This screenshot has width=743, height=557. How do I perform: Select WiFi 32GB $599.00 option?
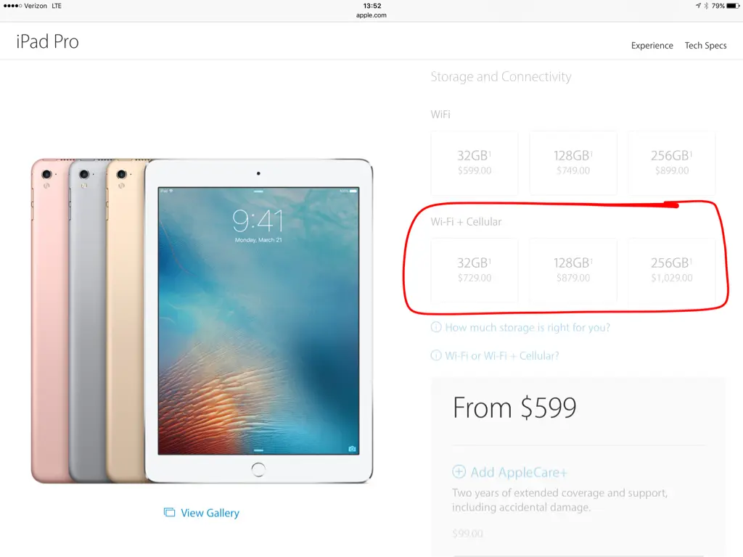click(x=475, y=163)
